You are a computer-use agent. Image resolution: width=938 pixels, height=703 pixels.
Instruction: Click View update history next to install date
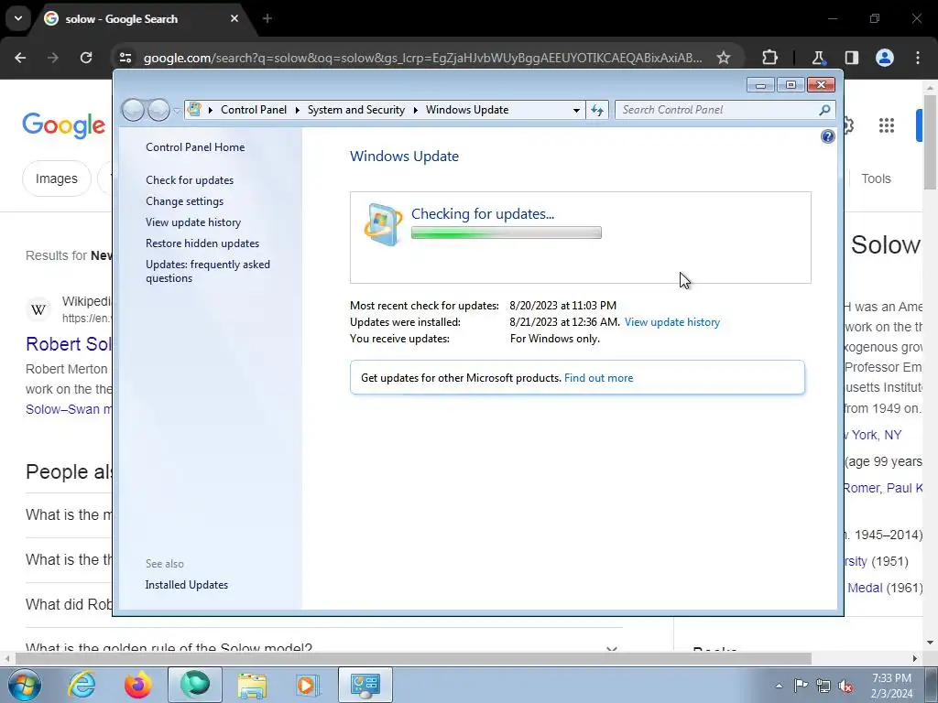tap(671, 322)
